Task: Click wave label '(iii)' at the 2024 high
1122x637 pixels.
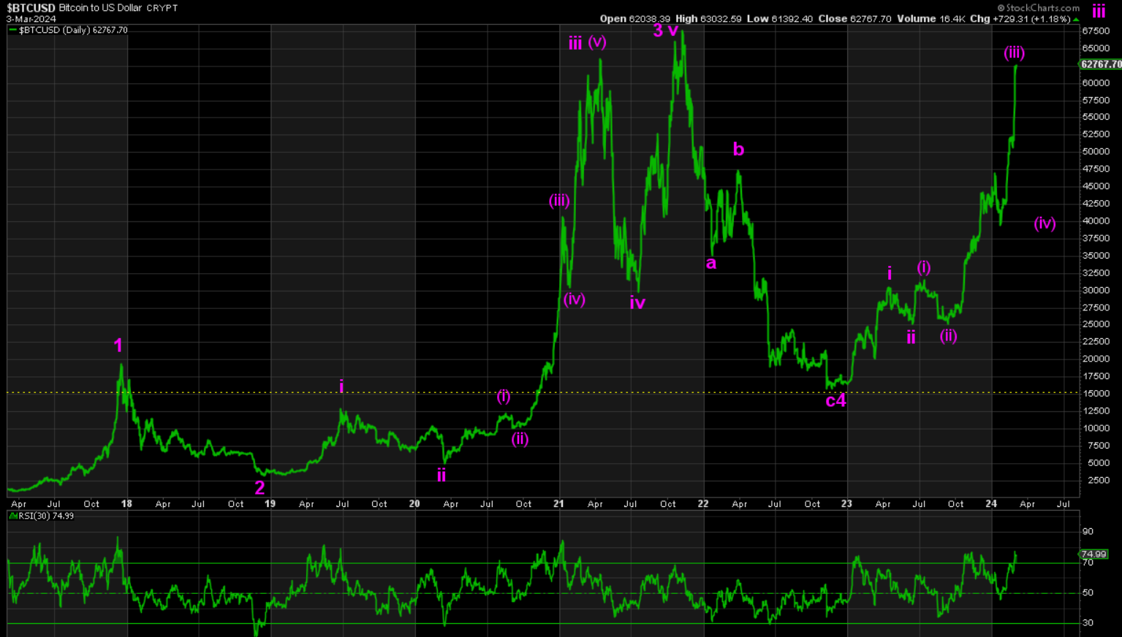Action: pos(1014,53)
